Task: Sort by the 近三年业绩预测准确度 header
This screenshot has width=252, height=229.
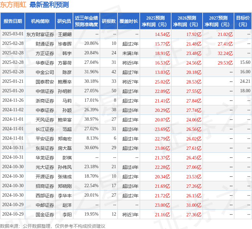Action: click(86, 21)
